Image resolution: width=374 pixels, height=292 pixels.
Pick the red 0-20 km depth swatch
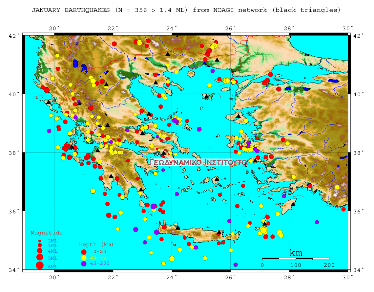coord(84,252)
